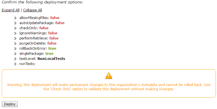Expand the ignoreWarnings option node
The image size is (217, 109).
pos(15,33)
